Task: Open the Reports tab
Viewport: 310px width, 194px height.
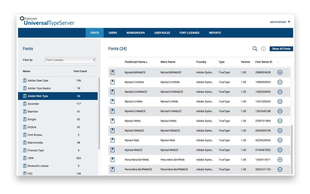Action: (215, 33)
